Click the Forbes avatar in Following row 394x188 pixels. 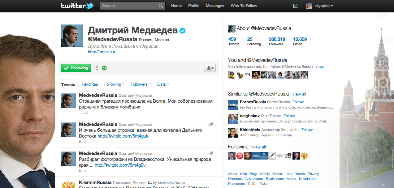256,156
